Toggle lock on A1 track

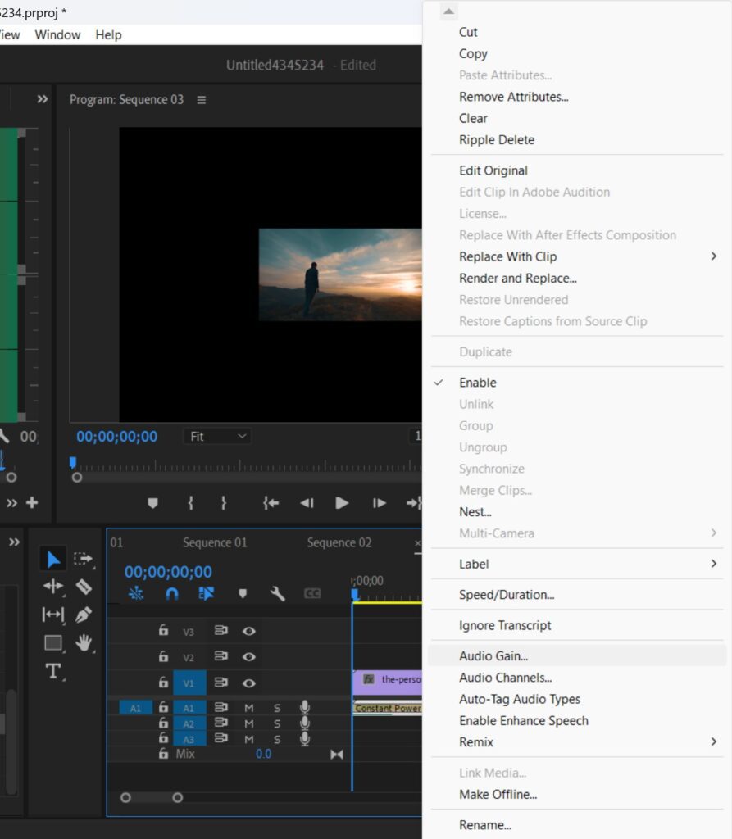click(163, 707)
